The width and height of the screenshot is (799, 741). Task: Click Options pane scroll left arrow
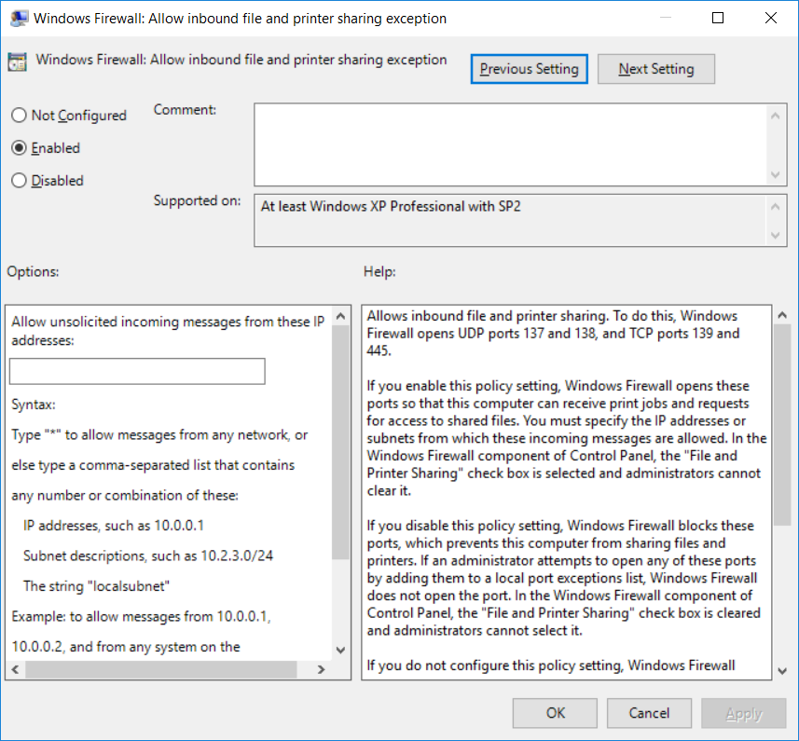click(x=15, y=669)
